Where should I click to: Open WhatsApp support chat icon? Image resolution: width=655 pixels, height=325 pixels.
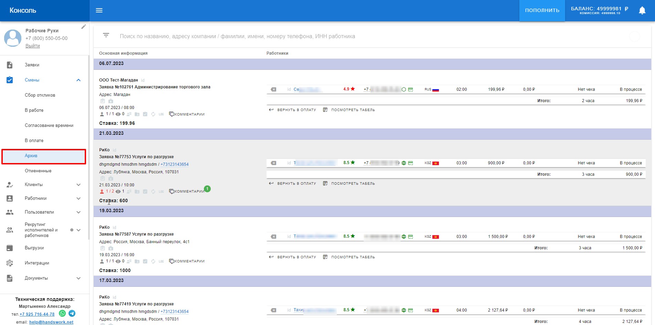pos(62,313)
